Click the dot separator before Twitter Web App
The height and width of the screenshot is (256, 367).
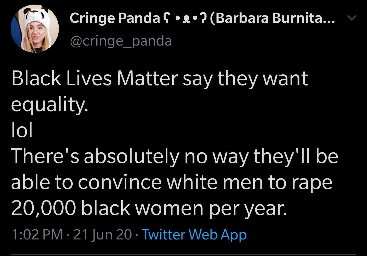point(137,235)
